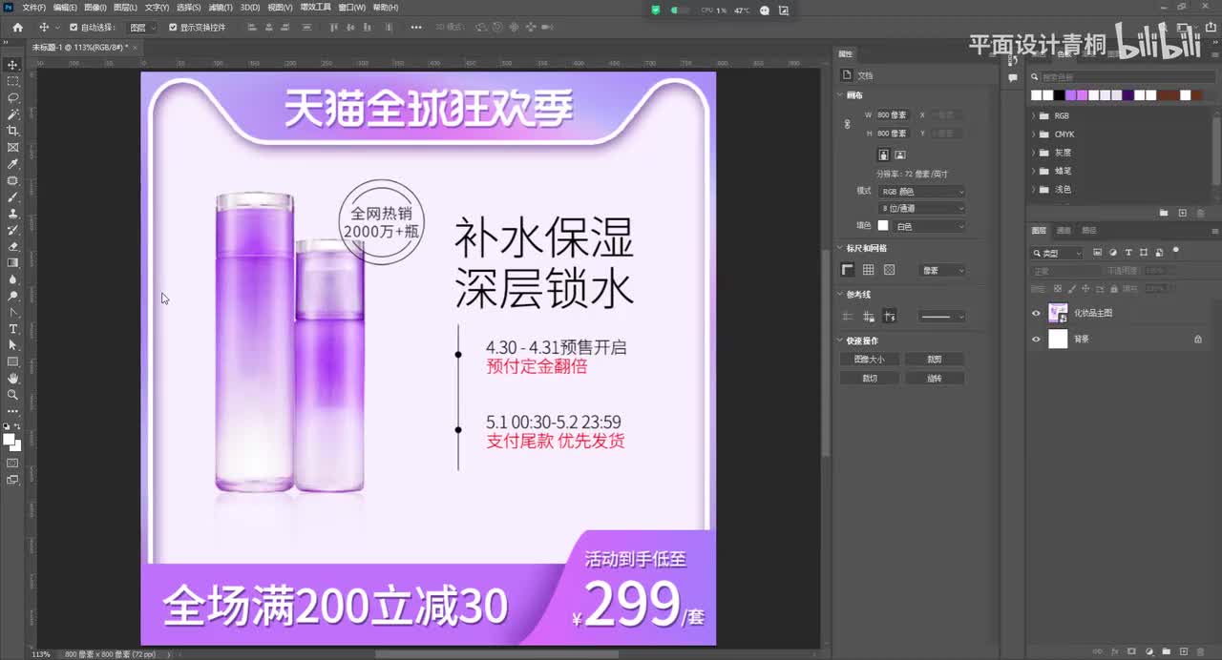Click the white fill color swatch
The width and height of the screenshot is (1222, 660).
[x=883, y=226]
